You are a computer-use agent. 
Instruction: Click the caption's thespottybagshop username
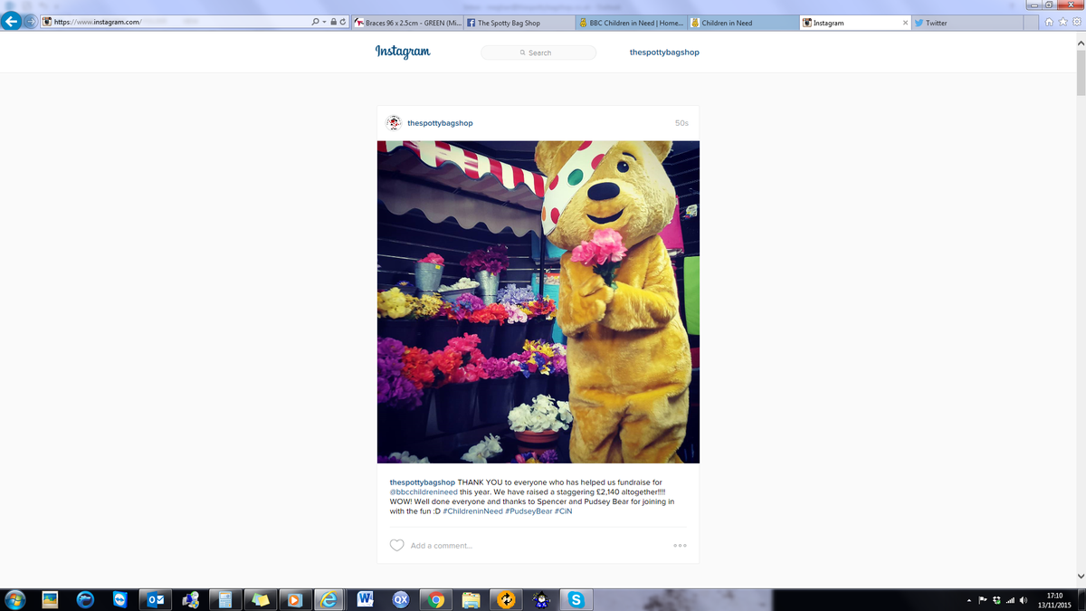coord(423,482)
